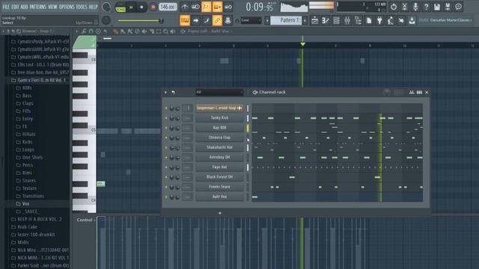Open the piano roll menu arrow
This screenshot has height=269, width=479.
pos(76,31)
